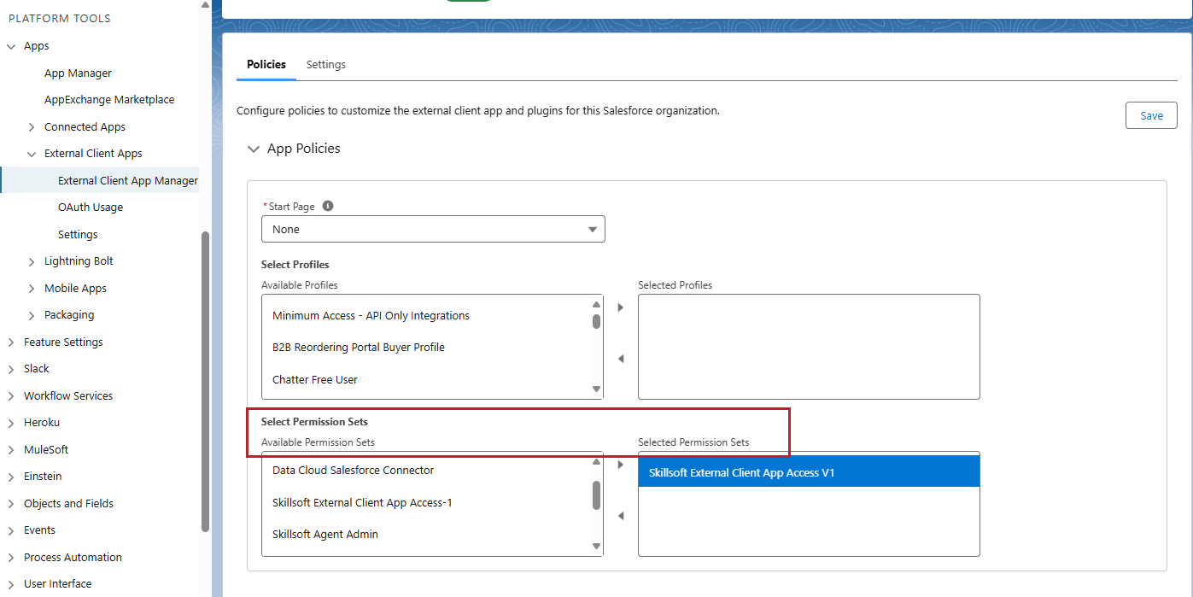The image size is (1193, 597).
Task: Click Available Profiles scroll down arrow
Action: [596, 389]
